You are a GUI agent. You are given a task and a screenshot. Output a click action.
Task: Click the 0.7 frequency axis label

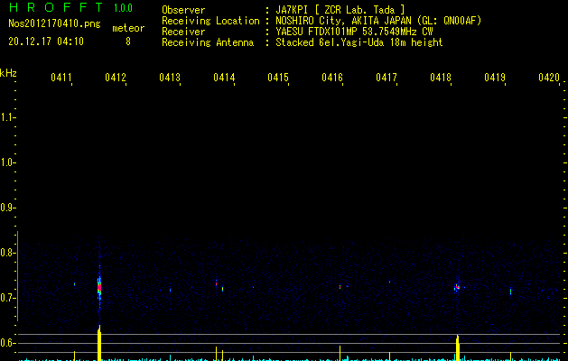[x=9, y=298]
